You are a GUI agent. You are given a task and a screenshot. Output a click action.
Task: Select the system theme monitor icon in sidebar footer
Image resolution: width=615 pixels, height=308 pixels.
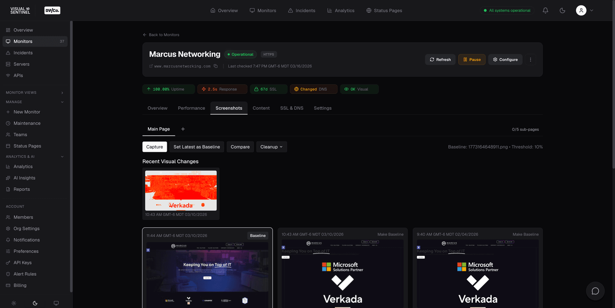(x=56, y=303)
